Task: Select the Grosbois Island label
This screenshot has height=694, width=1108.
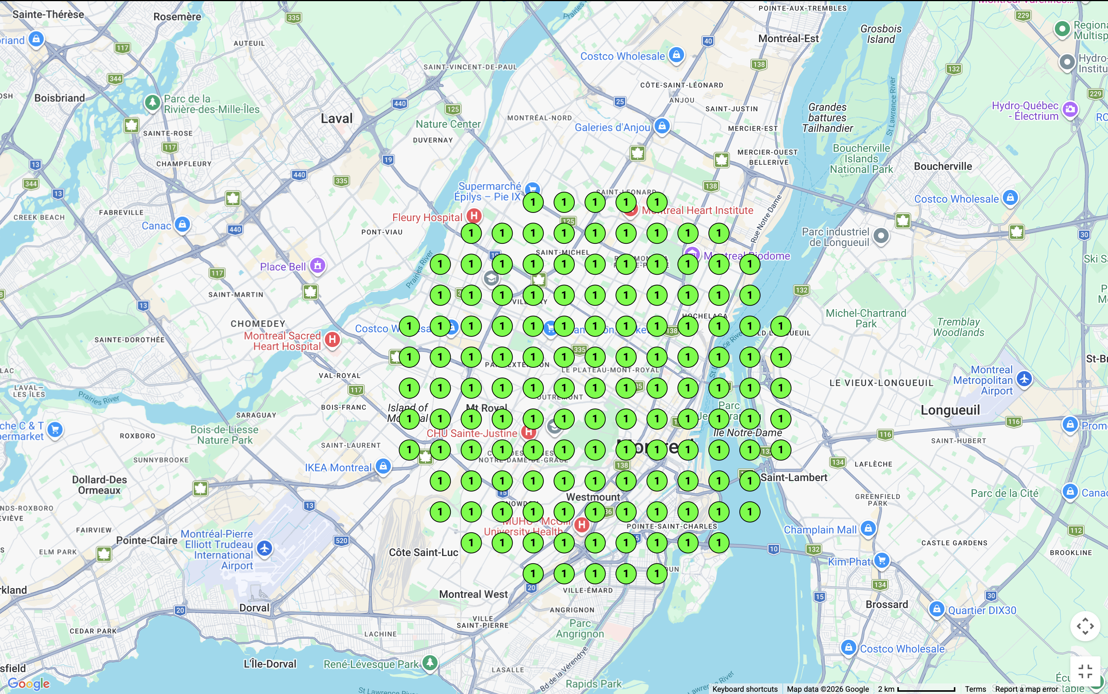Action: point(881,34)
